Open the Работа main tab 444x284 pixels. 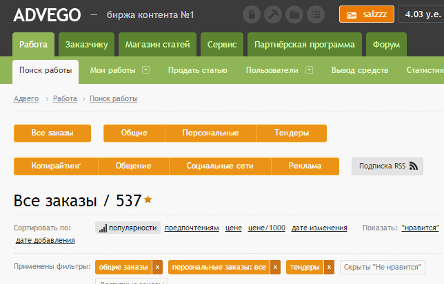click(x=33, y=44)
